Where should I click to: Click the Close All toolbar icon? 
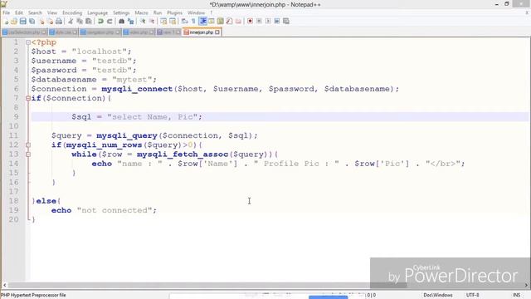coord(50,21)
